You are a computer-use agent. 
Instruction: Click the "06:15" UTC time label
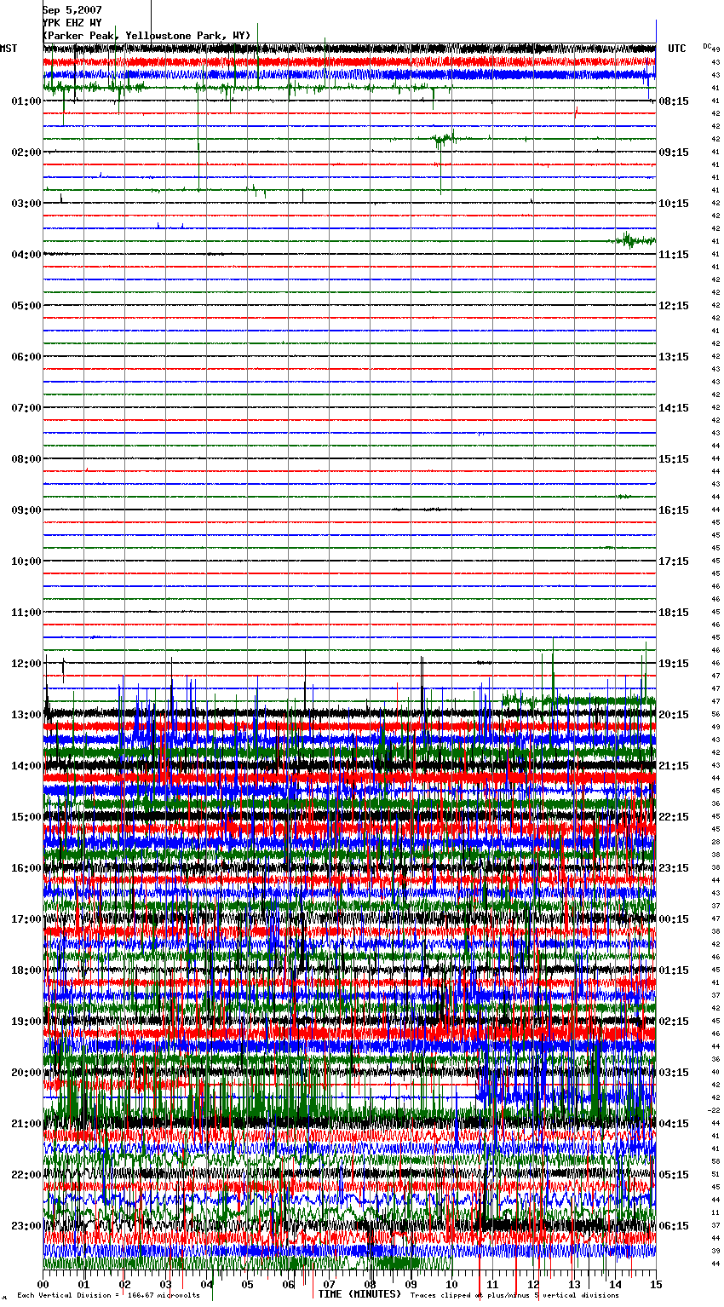(674, 1226)
